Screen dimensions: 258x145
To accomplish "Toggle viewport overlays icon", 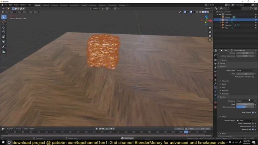I will tap(191, 12).
